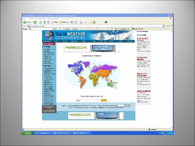Go to the Home page icon
Viewport: 195px width, 146px height.
tap(48, 22)
